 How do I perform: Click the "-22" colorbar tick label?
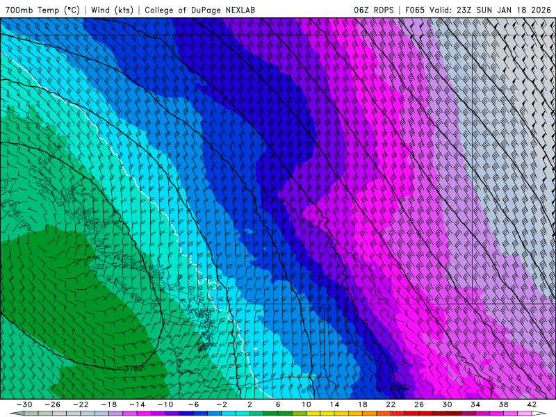click(x=81, y=404)
